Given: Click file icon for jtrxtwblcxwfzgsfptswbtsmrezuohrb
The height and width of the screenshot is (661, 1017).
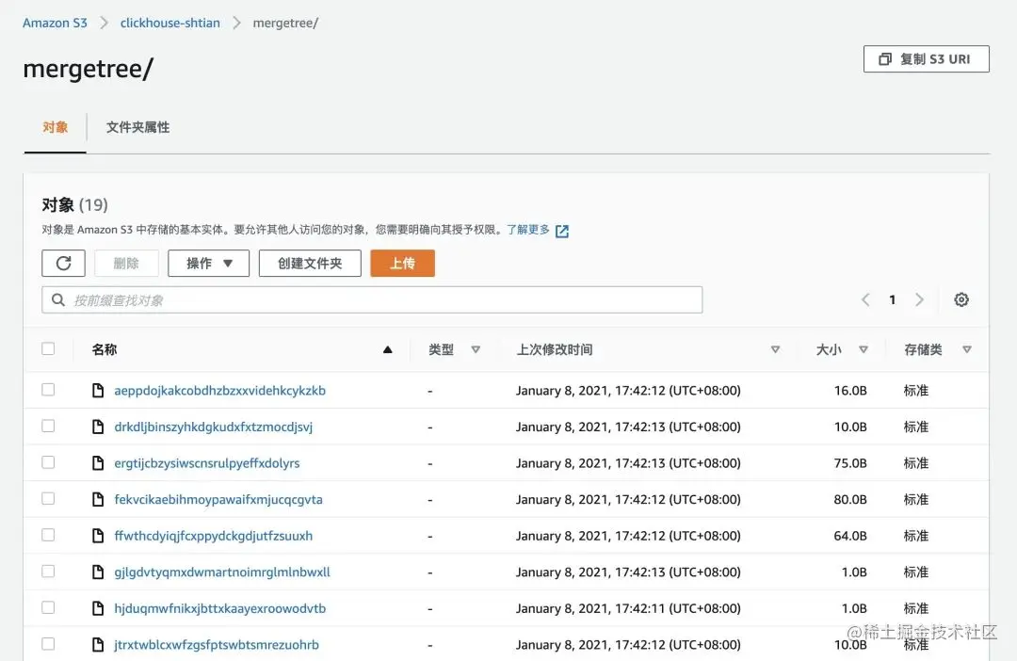Looking at the screenshot, I should [98, 645].
